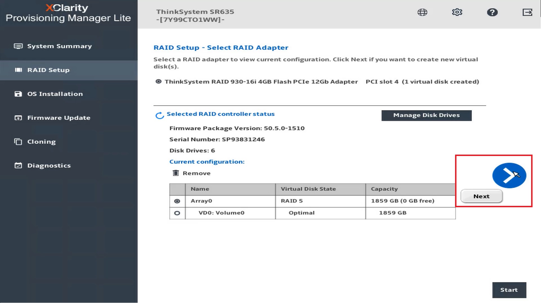Click the Disk Drives: 6 text
541x303 pixels.
(x=192, y=151)
